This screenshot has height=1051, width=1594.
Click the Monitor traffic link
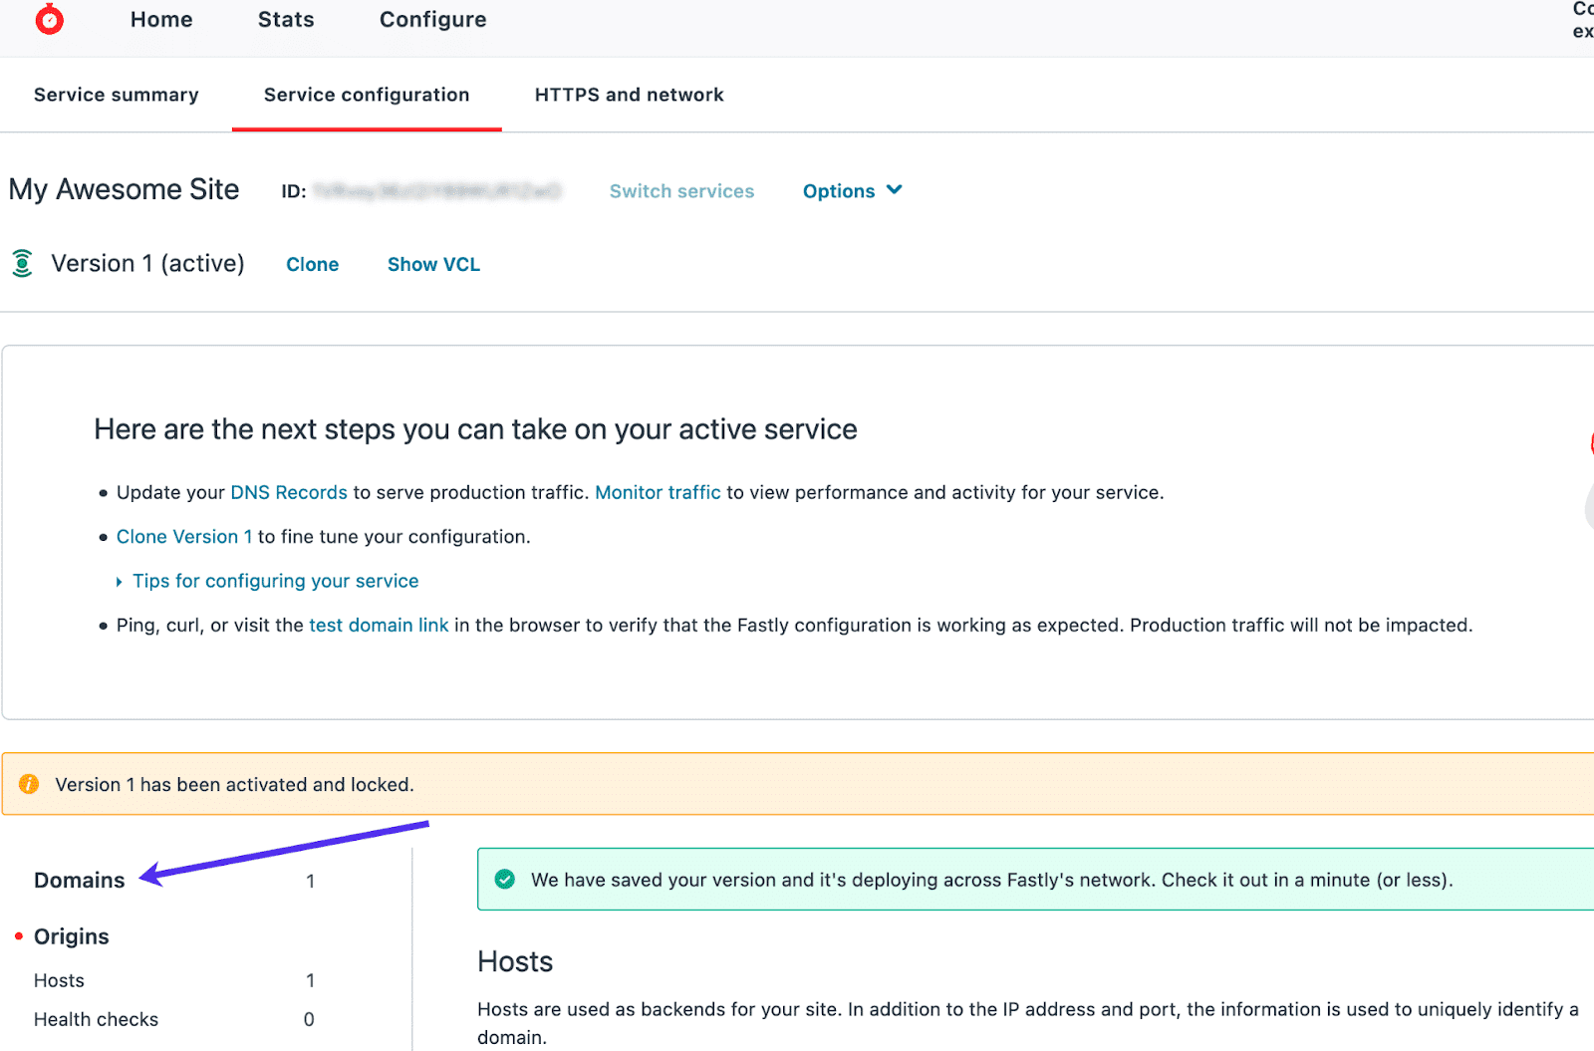coord(658,491)
